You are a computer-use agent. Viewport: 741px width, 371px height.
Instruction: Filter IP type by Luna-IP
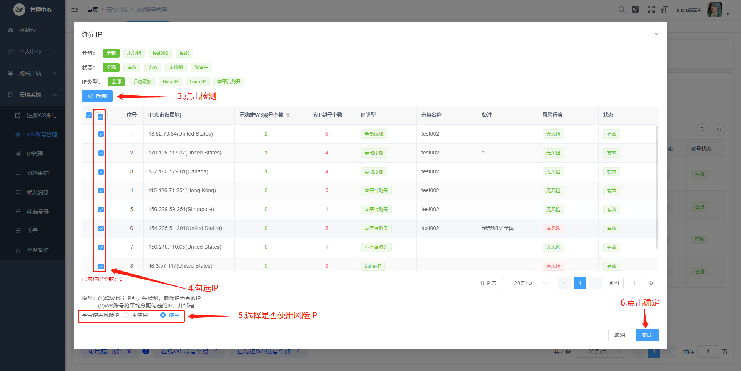[x=197, y=82]
